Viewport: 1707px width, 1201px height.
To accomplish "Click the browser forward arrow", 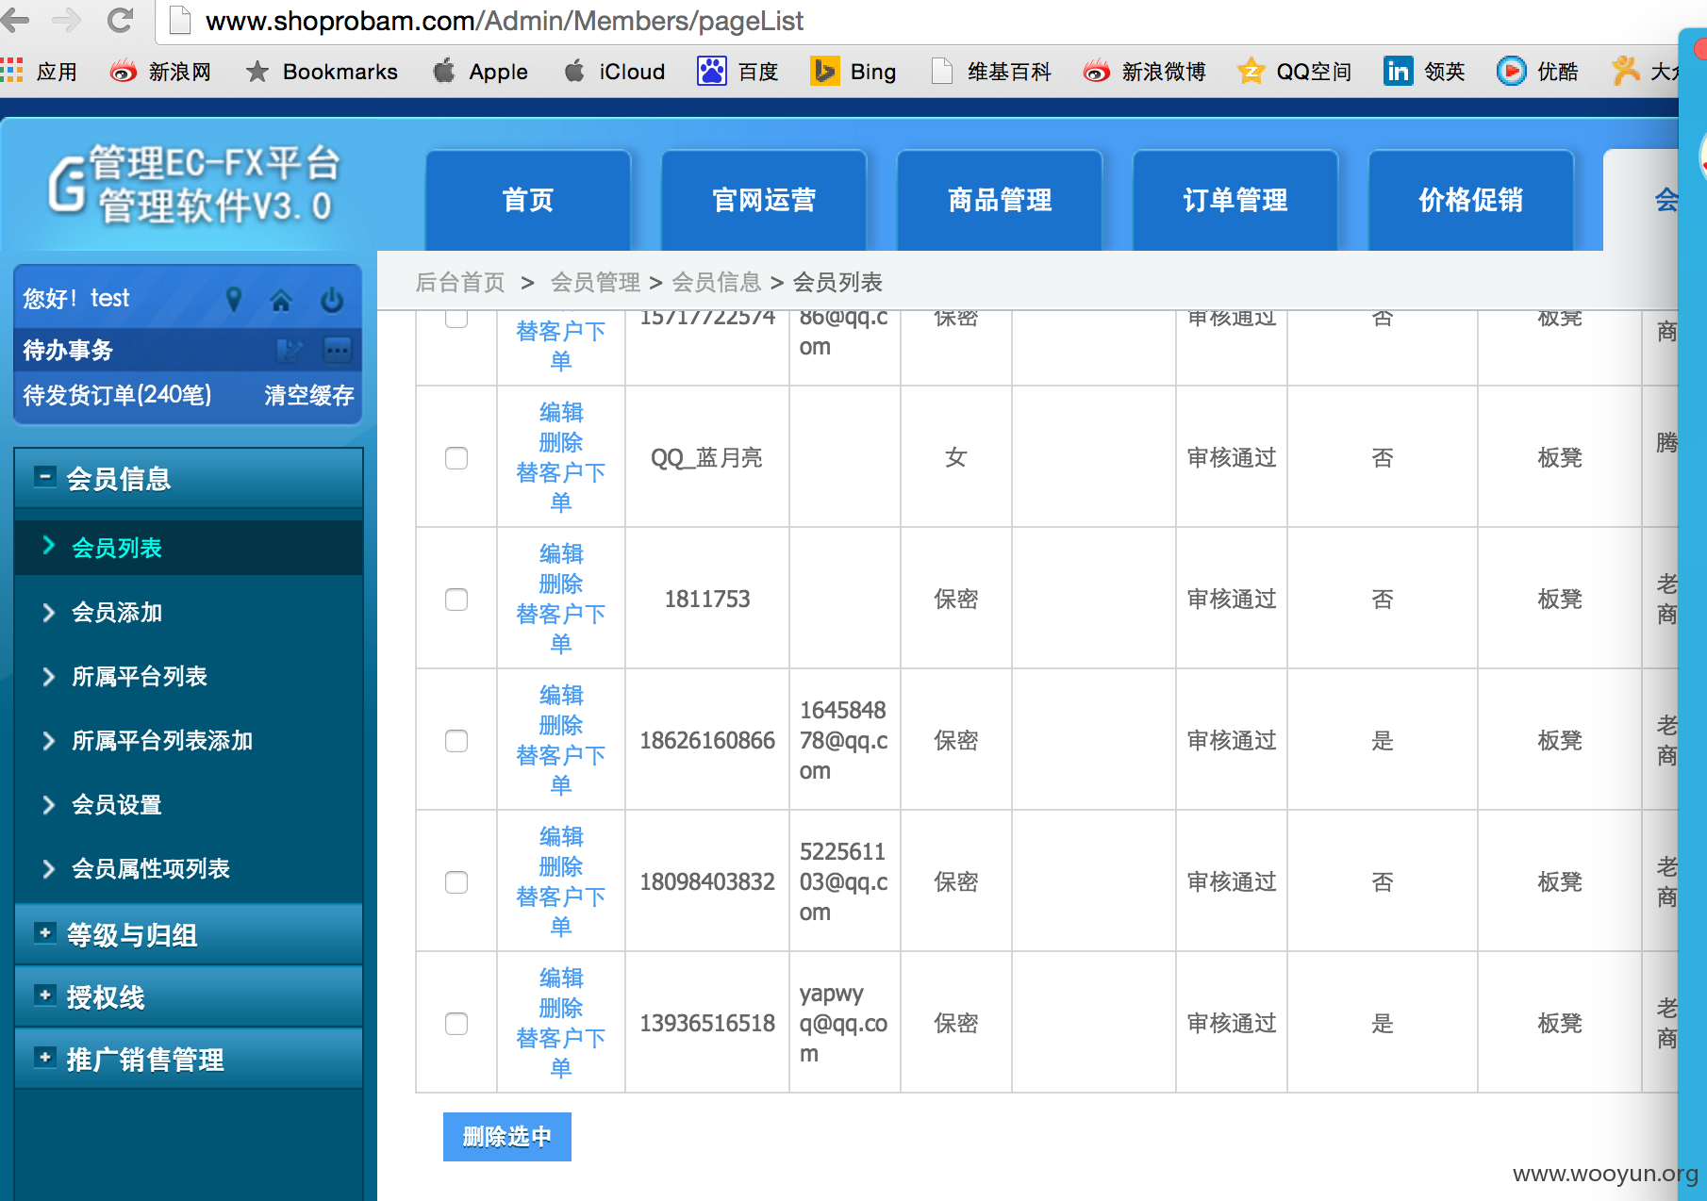I will click(x=66, y=20).
